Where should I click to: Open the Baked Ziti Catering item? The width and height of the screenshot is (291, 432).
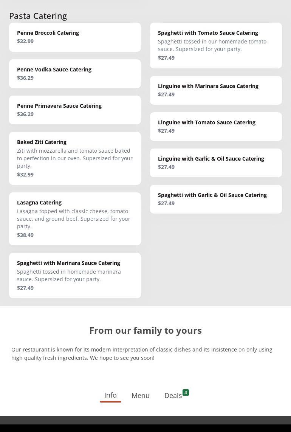tap(75, 158)
